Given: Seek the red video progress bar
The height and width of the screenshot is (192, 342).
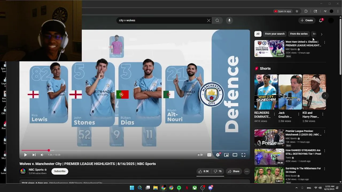Looking at the screenshot, I should coord(135,150).
